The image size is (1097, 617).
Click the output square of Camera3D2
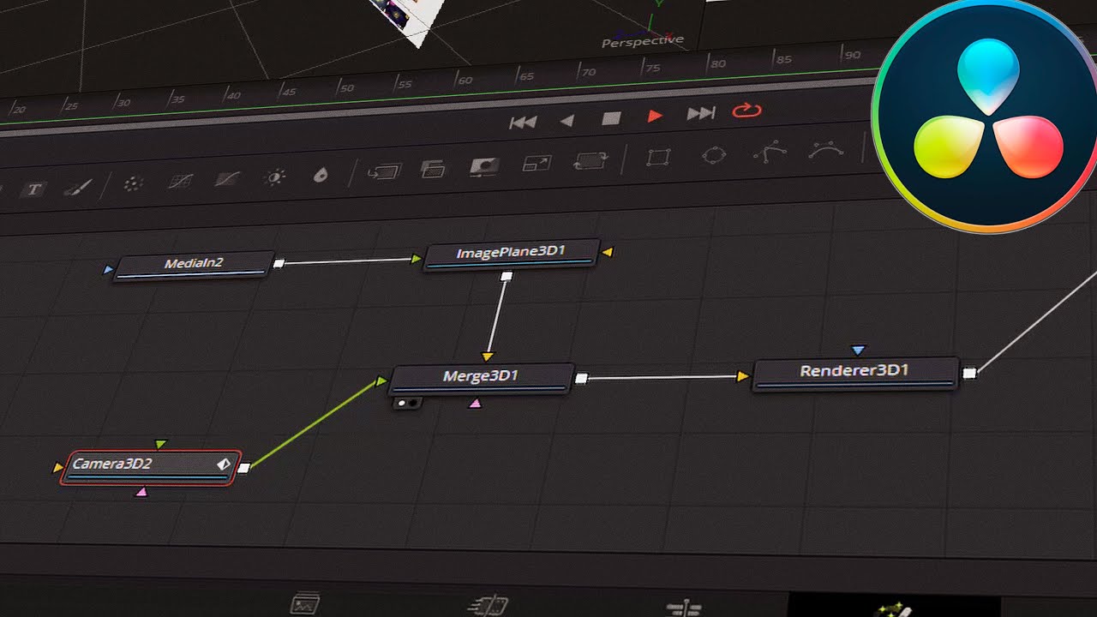[244, 468]
